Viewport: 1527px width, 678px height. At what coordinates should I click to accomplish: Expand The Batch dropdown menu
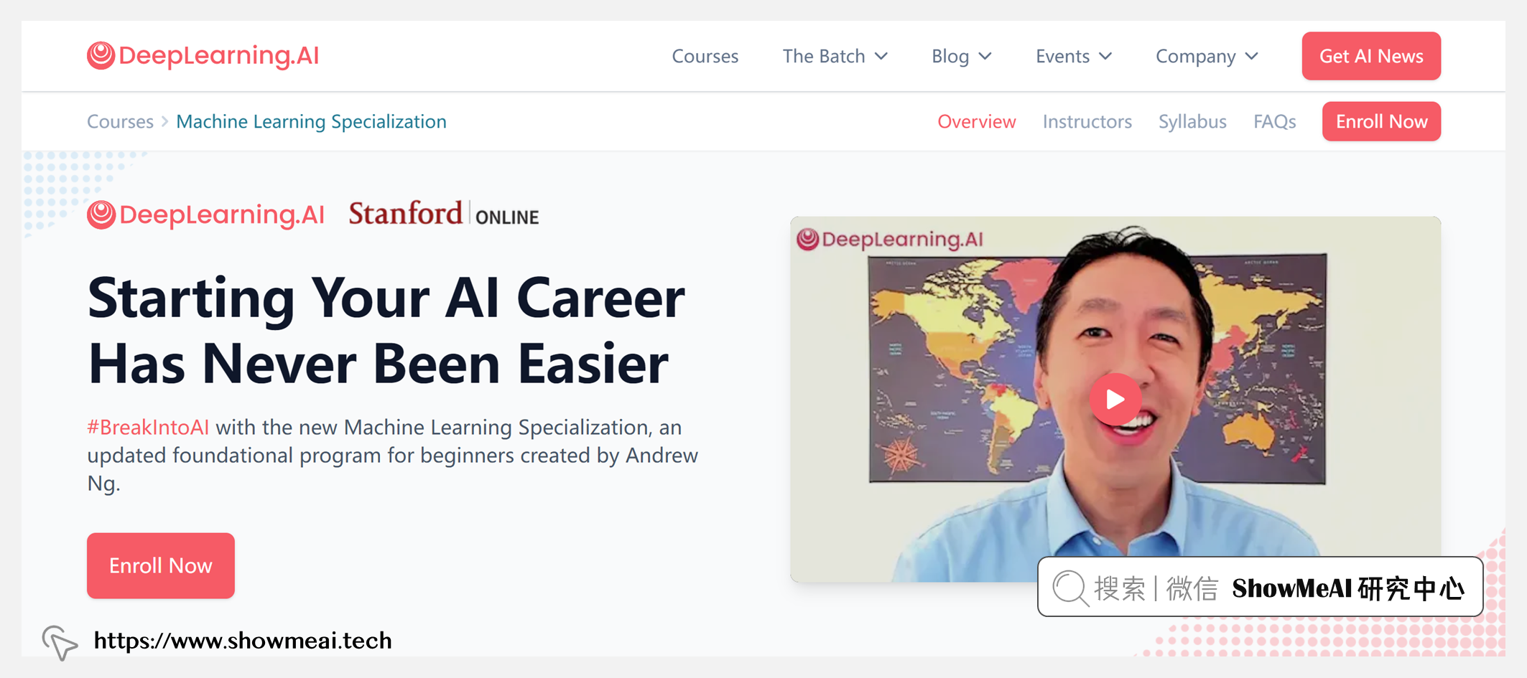click(835, 56)
